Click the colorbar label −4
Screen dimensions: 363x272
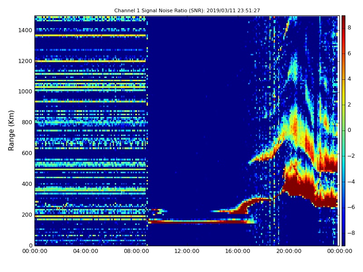click(351, 182)
